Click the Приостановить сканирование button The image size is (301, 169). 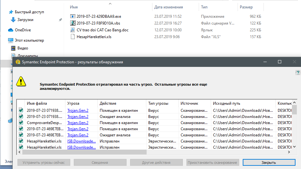pos(213,162)
